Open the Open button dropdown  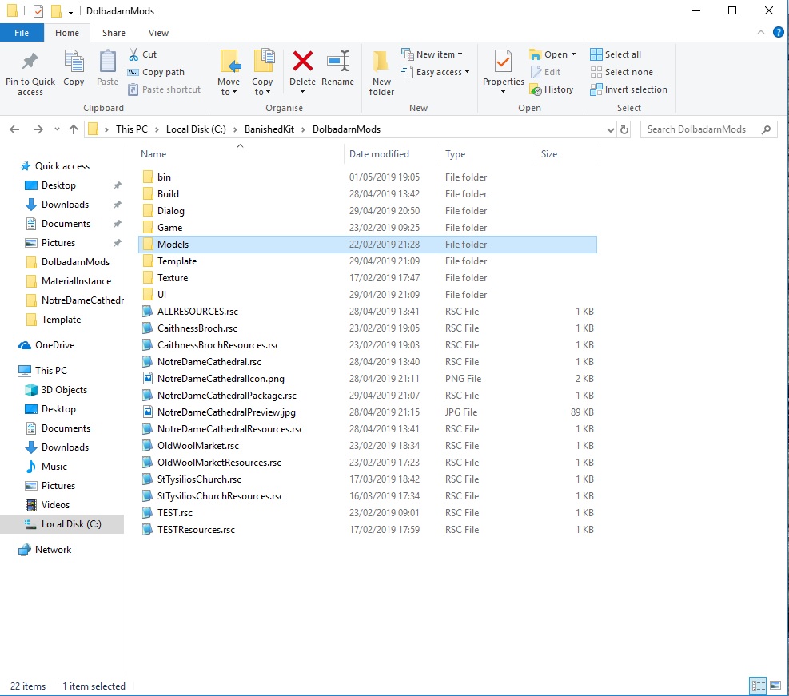[x=573, y=54]
